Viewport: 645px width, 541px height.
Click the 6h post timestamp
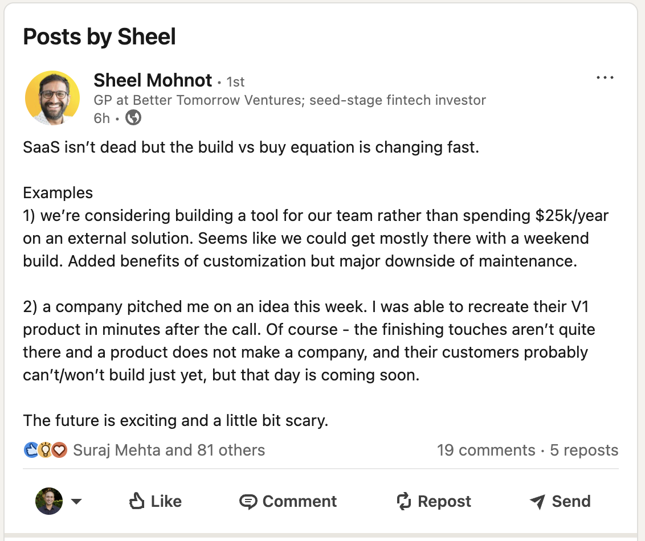[x=101, y=118]
